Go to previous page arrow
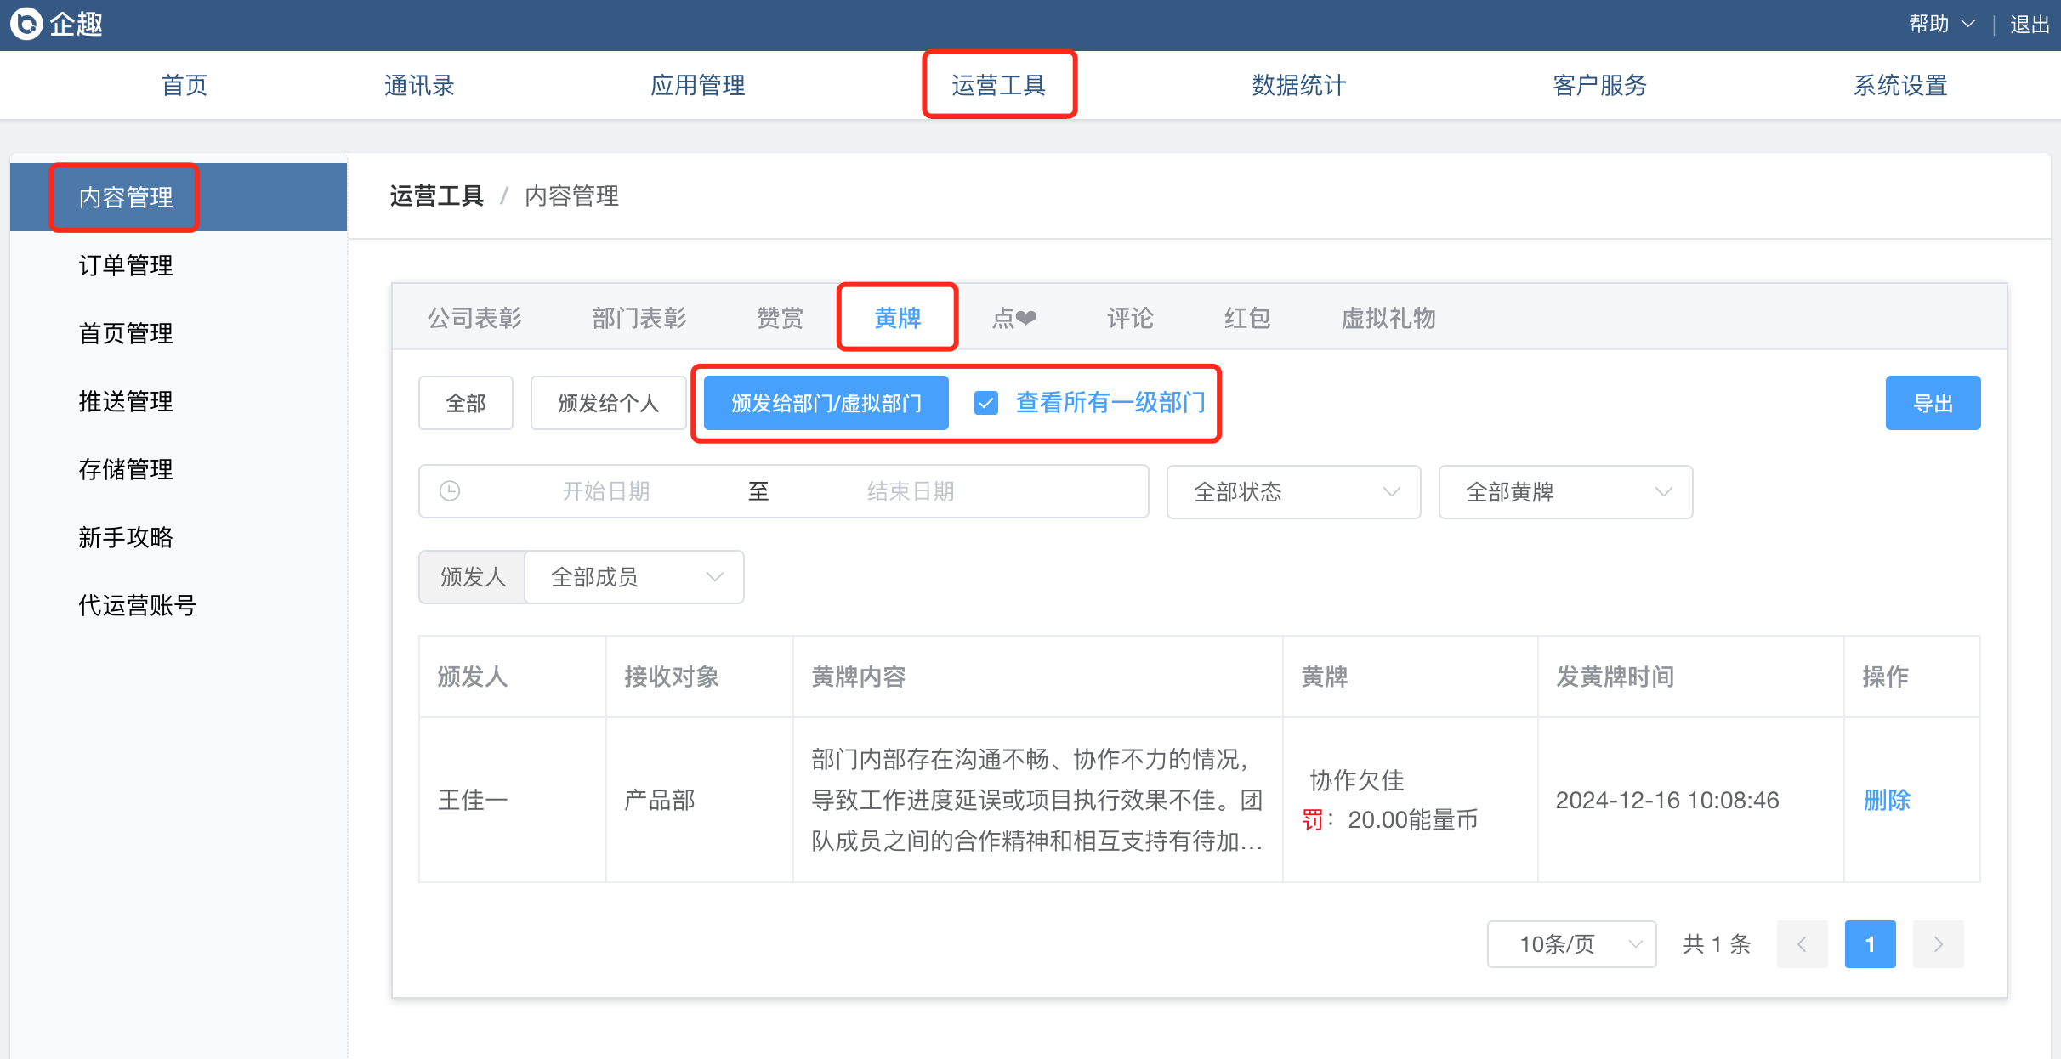 1802,944
